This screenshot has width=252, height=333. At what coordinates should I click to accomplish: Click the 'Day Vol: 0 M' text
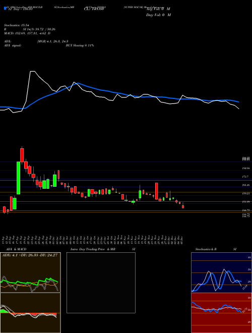pos(158,15)
